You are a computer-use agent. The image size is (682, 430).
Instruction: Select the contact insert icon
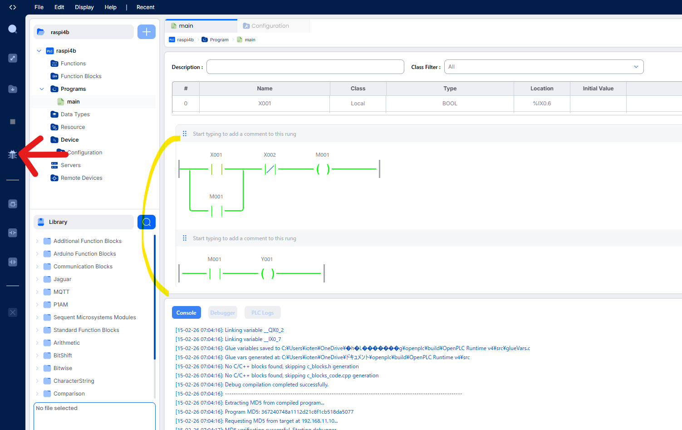pos(13,262)
